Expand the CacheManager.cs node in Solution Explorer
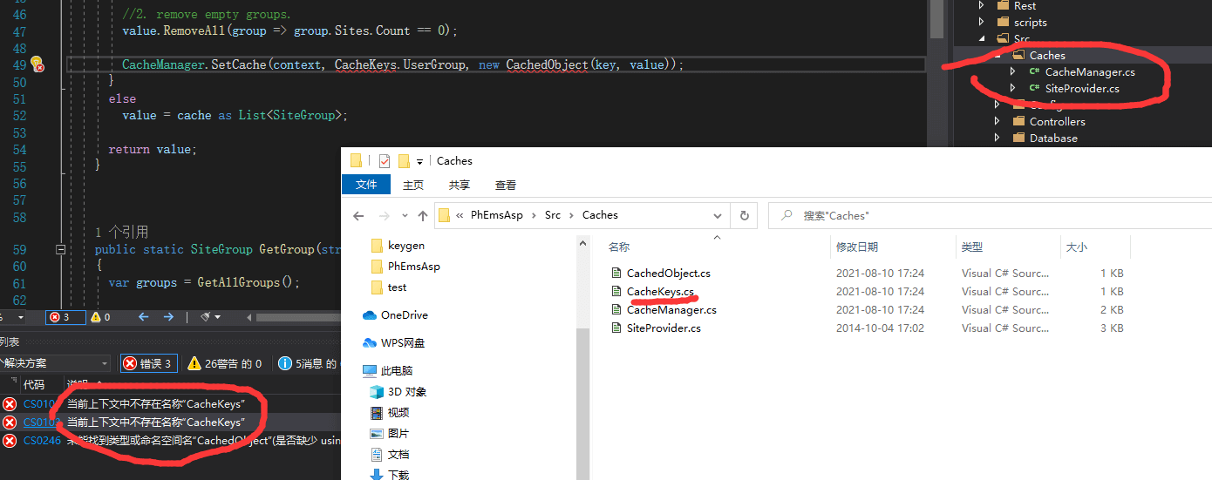1212x480 pixels. (1012, 72)
